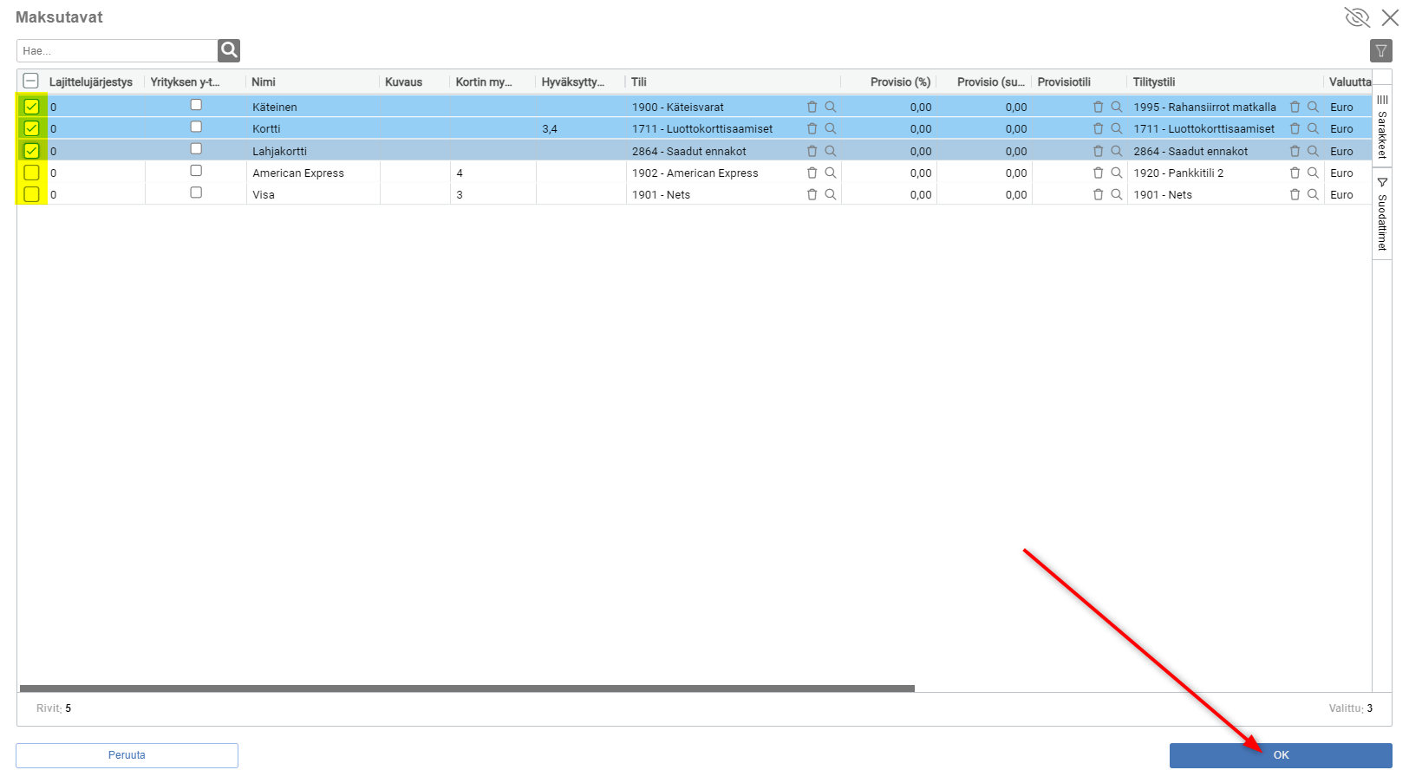Sort by Nimi column header

264,82
